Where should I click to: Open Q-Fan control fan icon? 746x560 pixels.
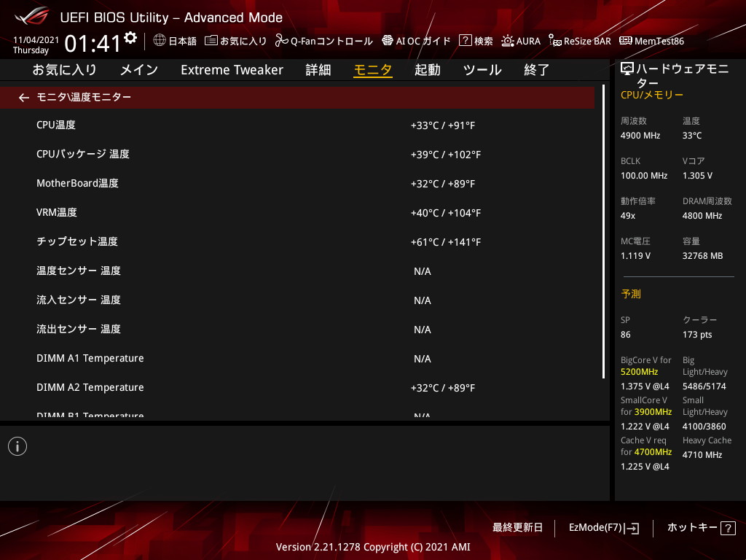[281, 41]
